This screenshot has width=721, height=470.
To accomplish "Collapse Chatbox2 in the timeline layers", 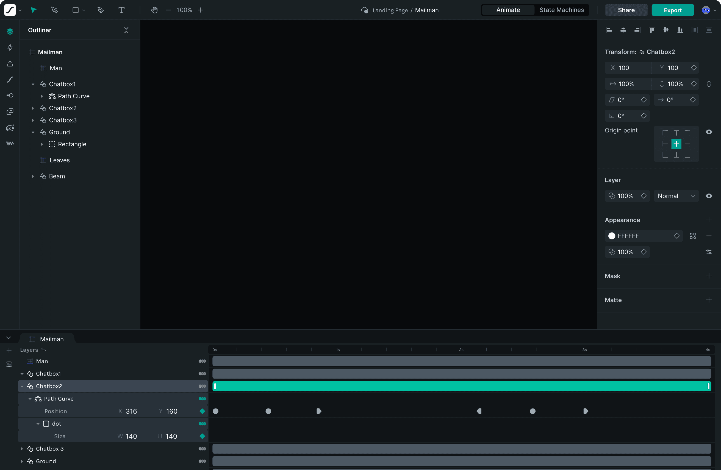I will pyautogui.click(x=22, y=387).
